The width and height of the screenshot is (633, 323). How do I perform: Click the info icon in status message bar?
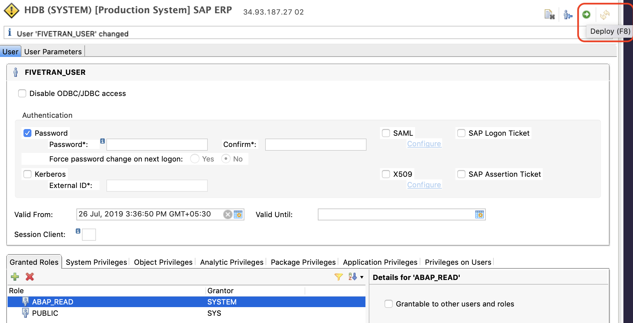click(10, 32)
